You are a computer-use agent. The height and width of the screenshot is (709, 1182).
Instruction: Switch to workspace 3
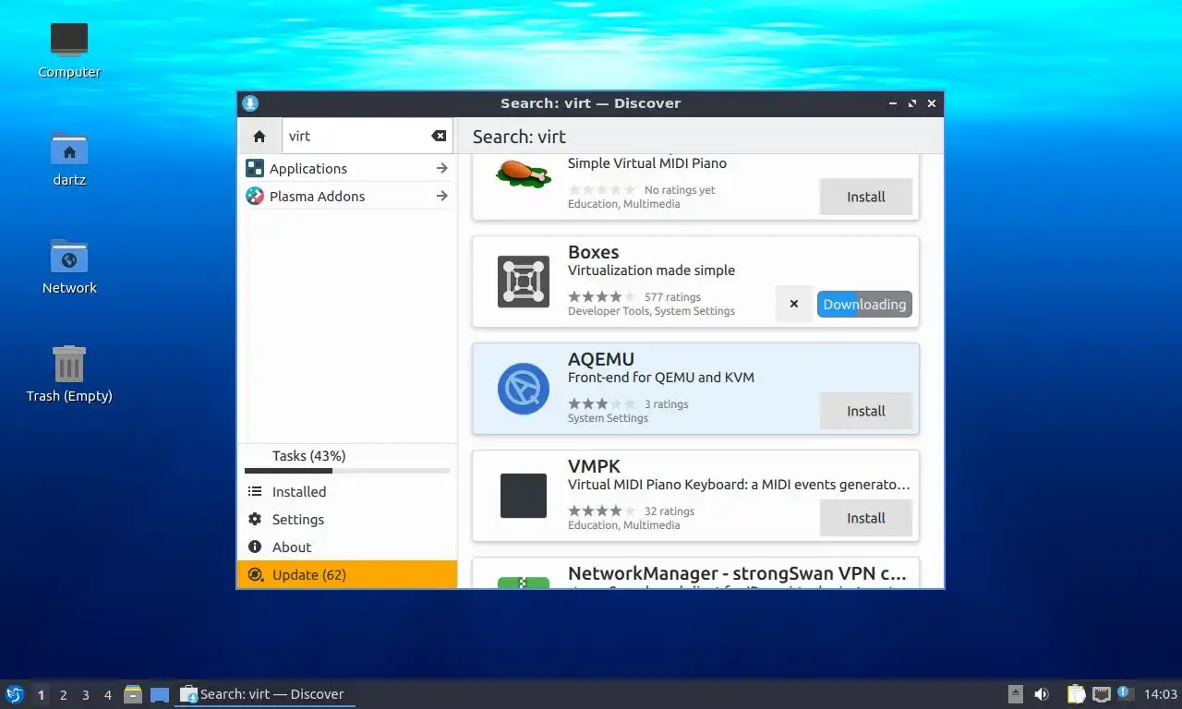tap(86, 695)
